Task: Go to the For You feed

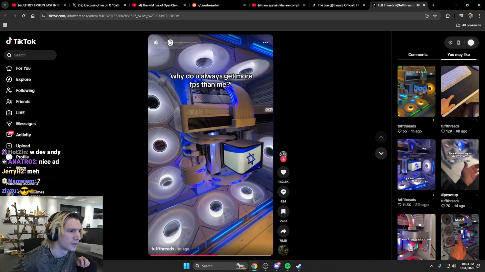Action: [x=23, y=68]
